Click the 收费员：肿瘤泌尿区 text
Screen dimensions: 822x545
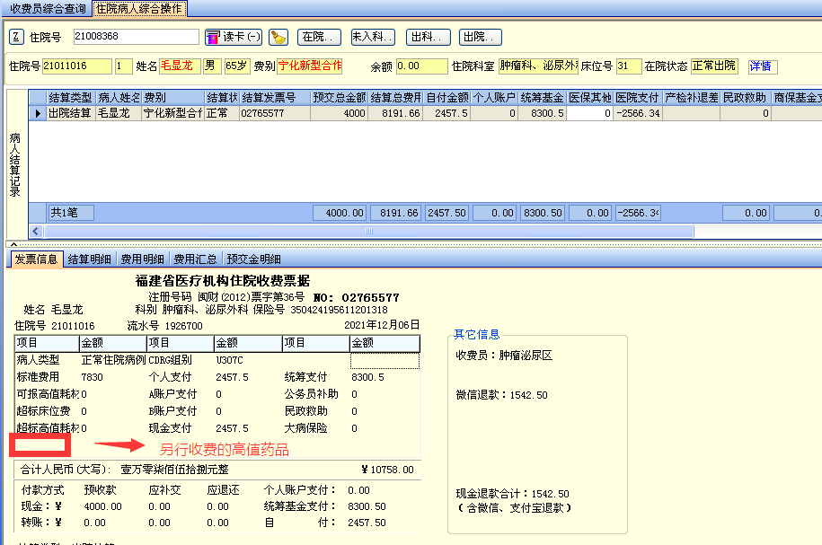pyautogui.click(x=504, y=356)
